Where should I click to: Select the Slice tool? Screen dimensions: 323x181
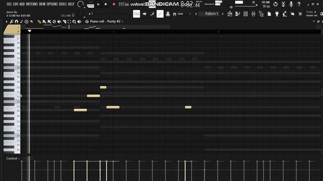coord(64,22)
